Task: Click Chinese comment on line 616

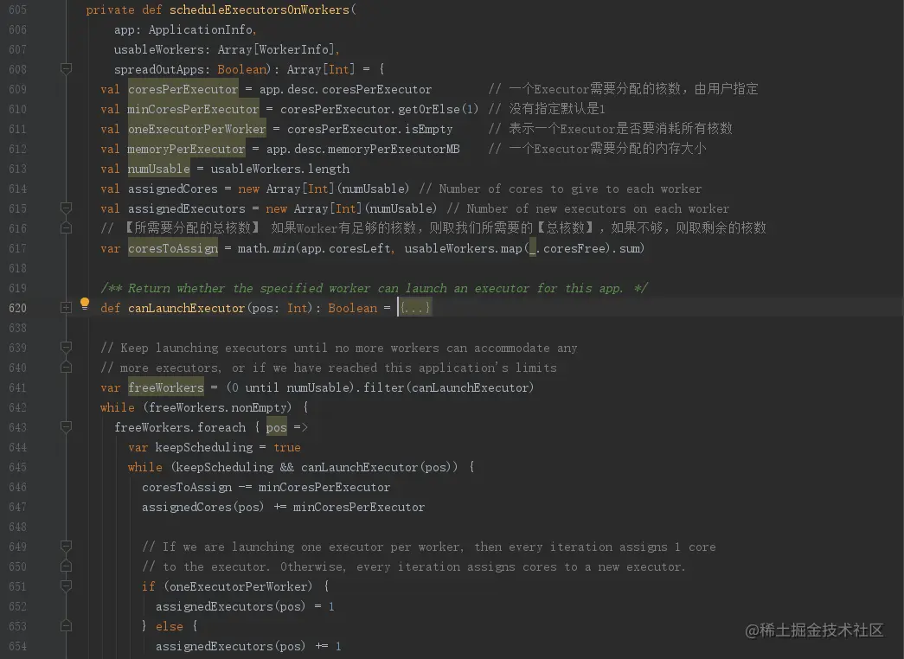Action: (x=433, y=228)
